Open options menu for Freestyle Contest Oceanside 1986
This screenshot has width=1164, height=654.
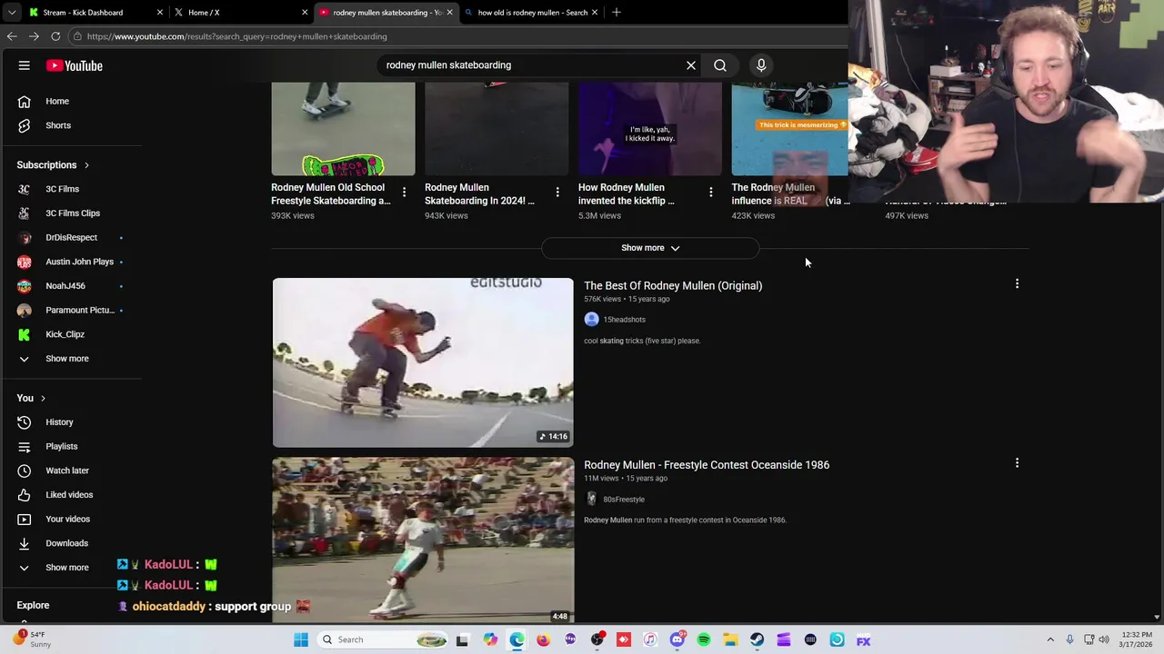pyautogui.click(x=1017, y=463)
